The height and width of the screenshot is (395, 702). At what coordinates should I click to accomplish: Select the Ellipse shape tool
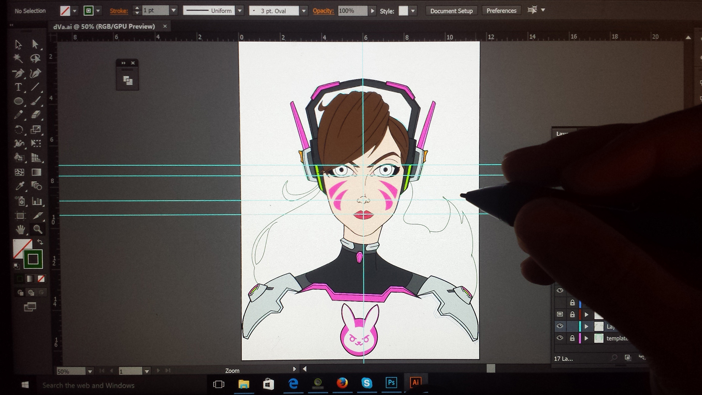coord(18,101)
